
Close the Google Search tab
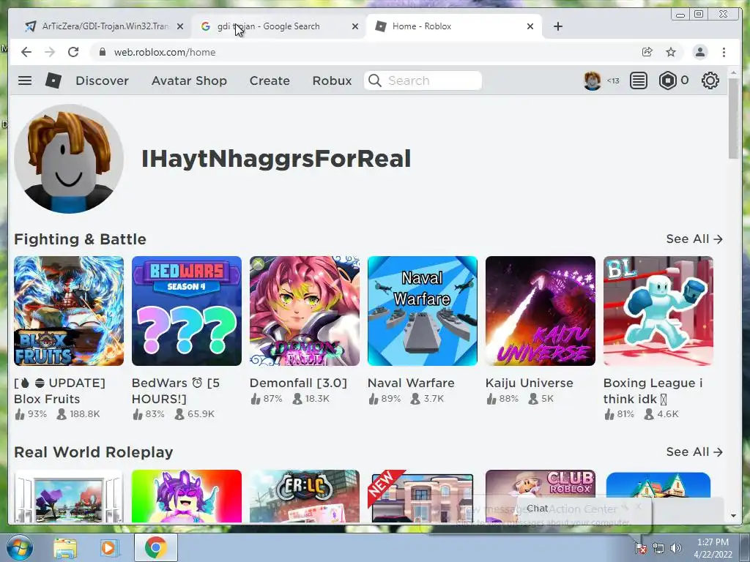[x=355, y=27]
